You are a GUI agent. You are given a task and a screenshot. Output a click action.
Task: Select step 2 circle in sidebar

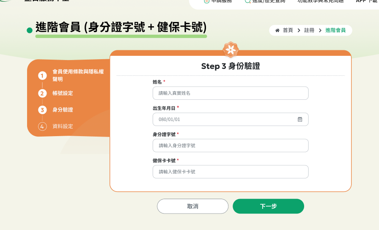click(x=42, y=93)
